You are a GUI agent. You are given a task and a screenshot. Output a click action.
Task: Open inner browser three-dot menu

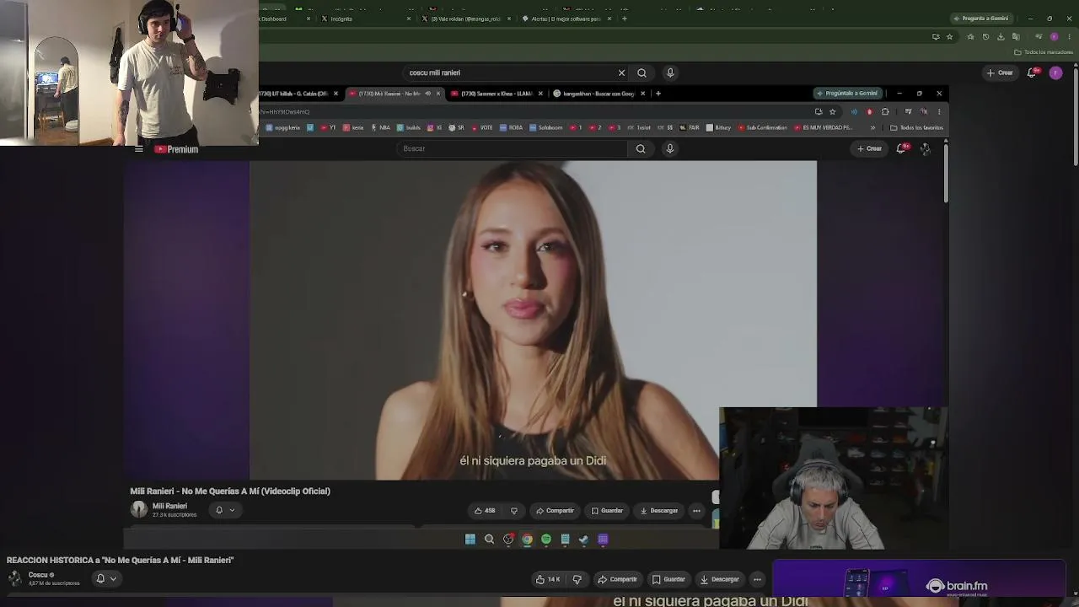(939, 111)
